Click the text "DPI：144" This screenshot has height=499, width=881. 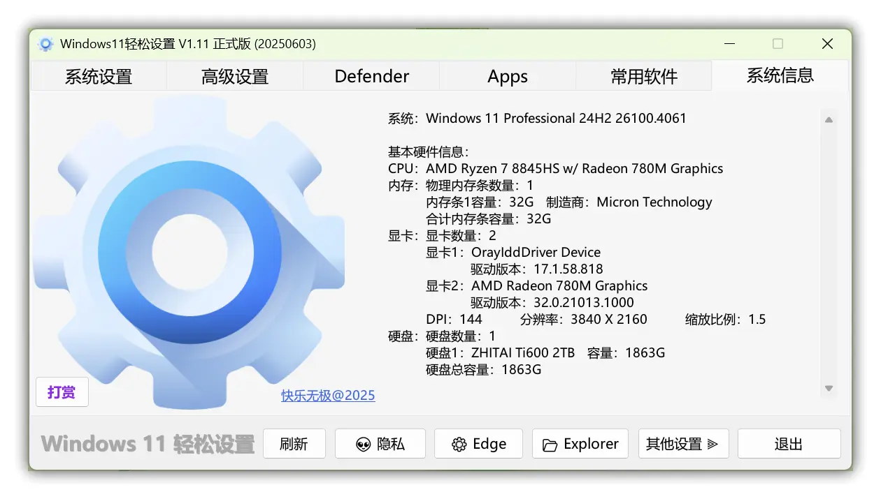(454, 319)
